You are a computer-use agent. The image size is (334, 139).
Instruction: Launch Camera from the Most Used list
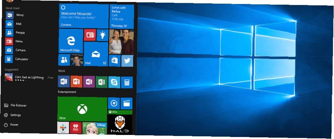[15, 50]
